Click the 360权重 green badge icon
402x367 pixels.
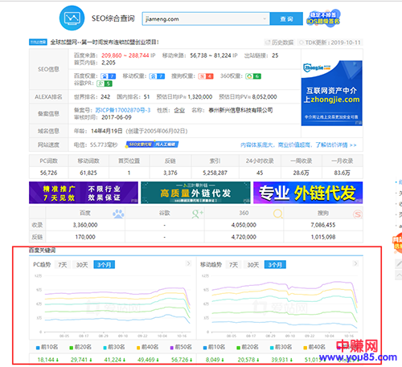(x=253, y=76)
